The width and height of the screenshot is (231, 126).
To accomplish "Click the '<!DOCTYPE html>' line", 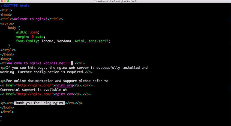I will pyautogui.click(x=15, y=6).
